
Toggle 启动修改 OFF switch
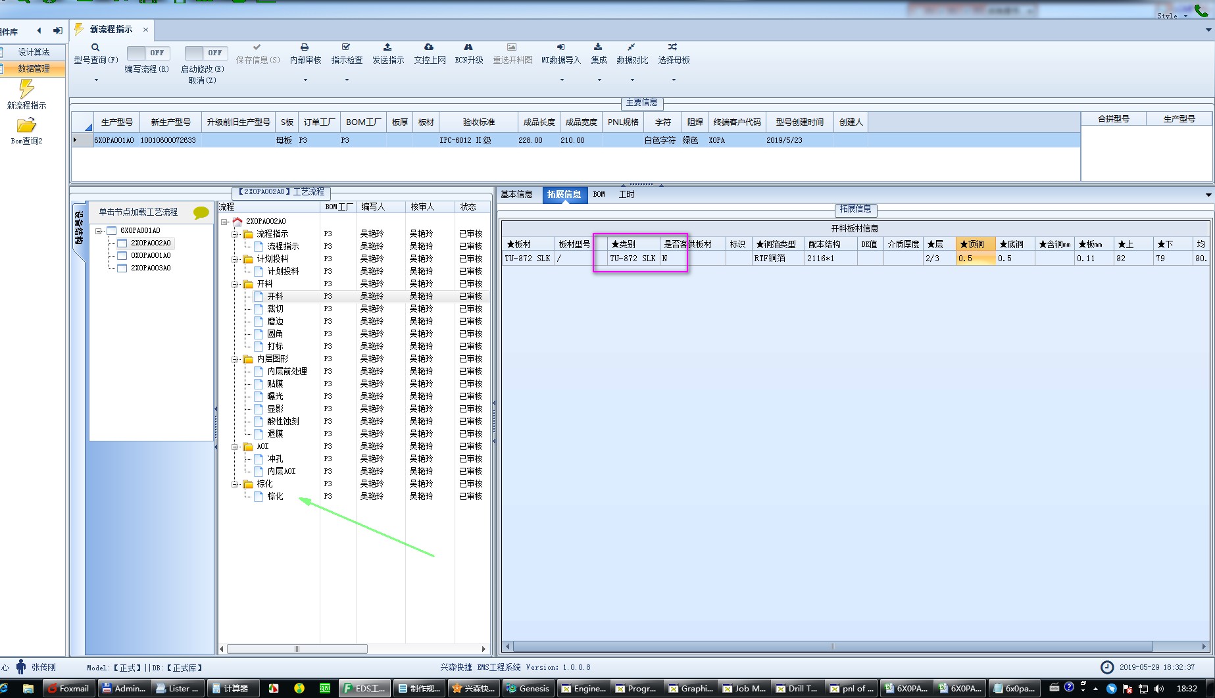206,53
